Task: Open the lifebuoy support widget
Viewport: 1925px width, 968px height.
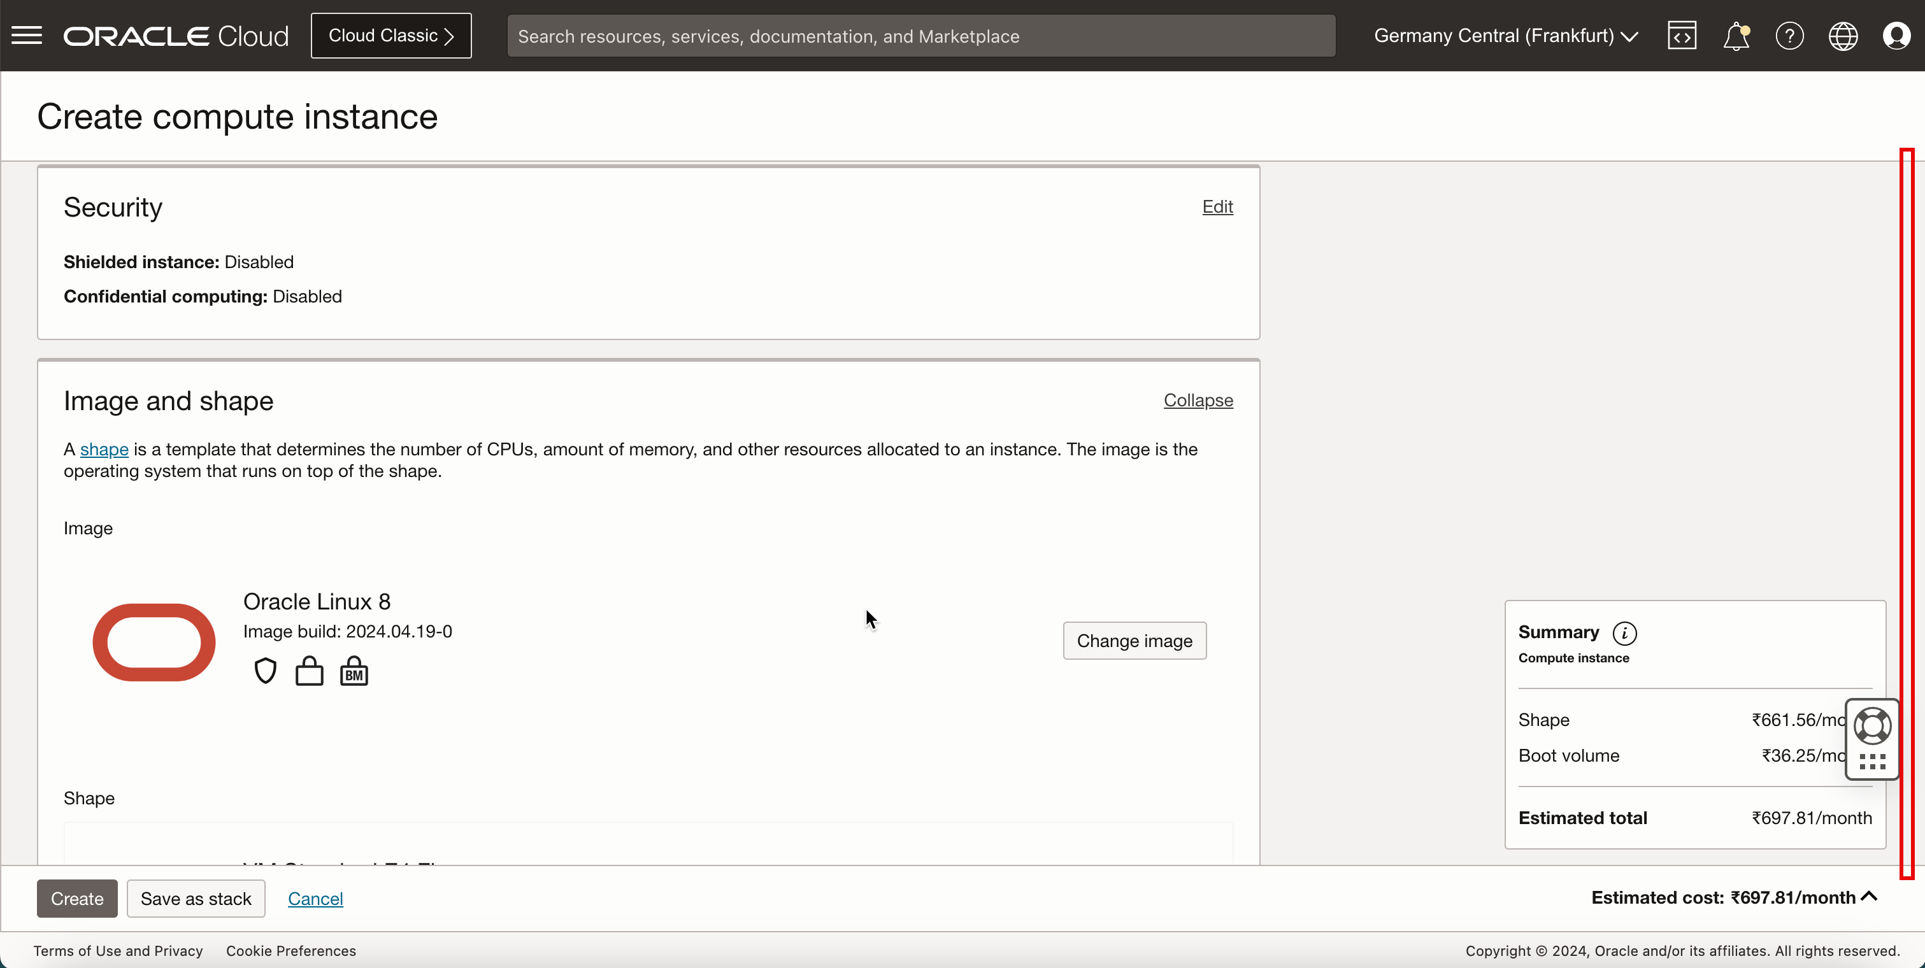Action: pos(1872,726)
